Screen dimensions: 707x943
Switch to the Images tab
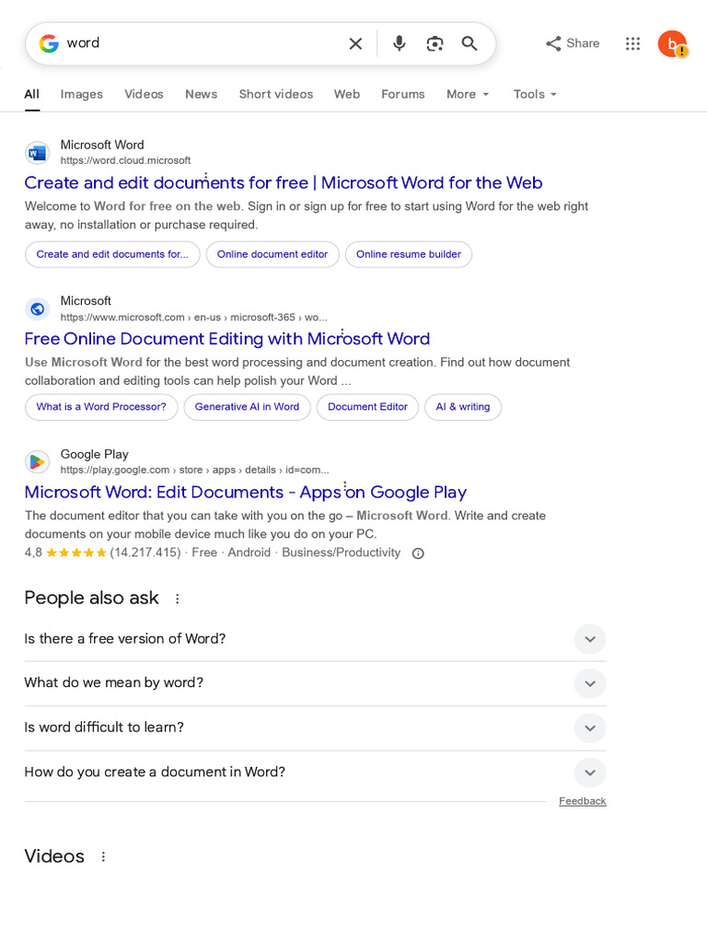coord(82,94)
